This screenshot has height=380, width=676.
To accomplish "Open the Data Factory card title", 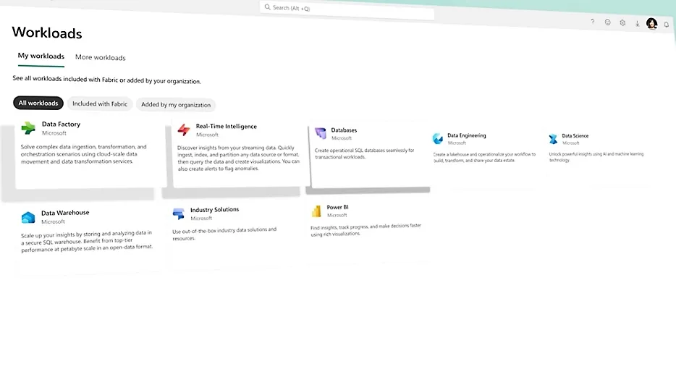I will coord(61,124).
